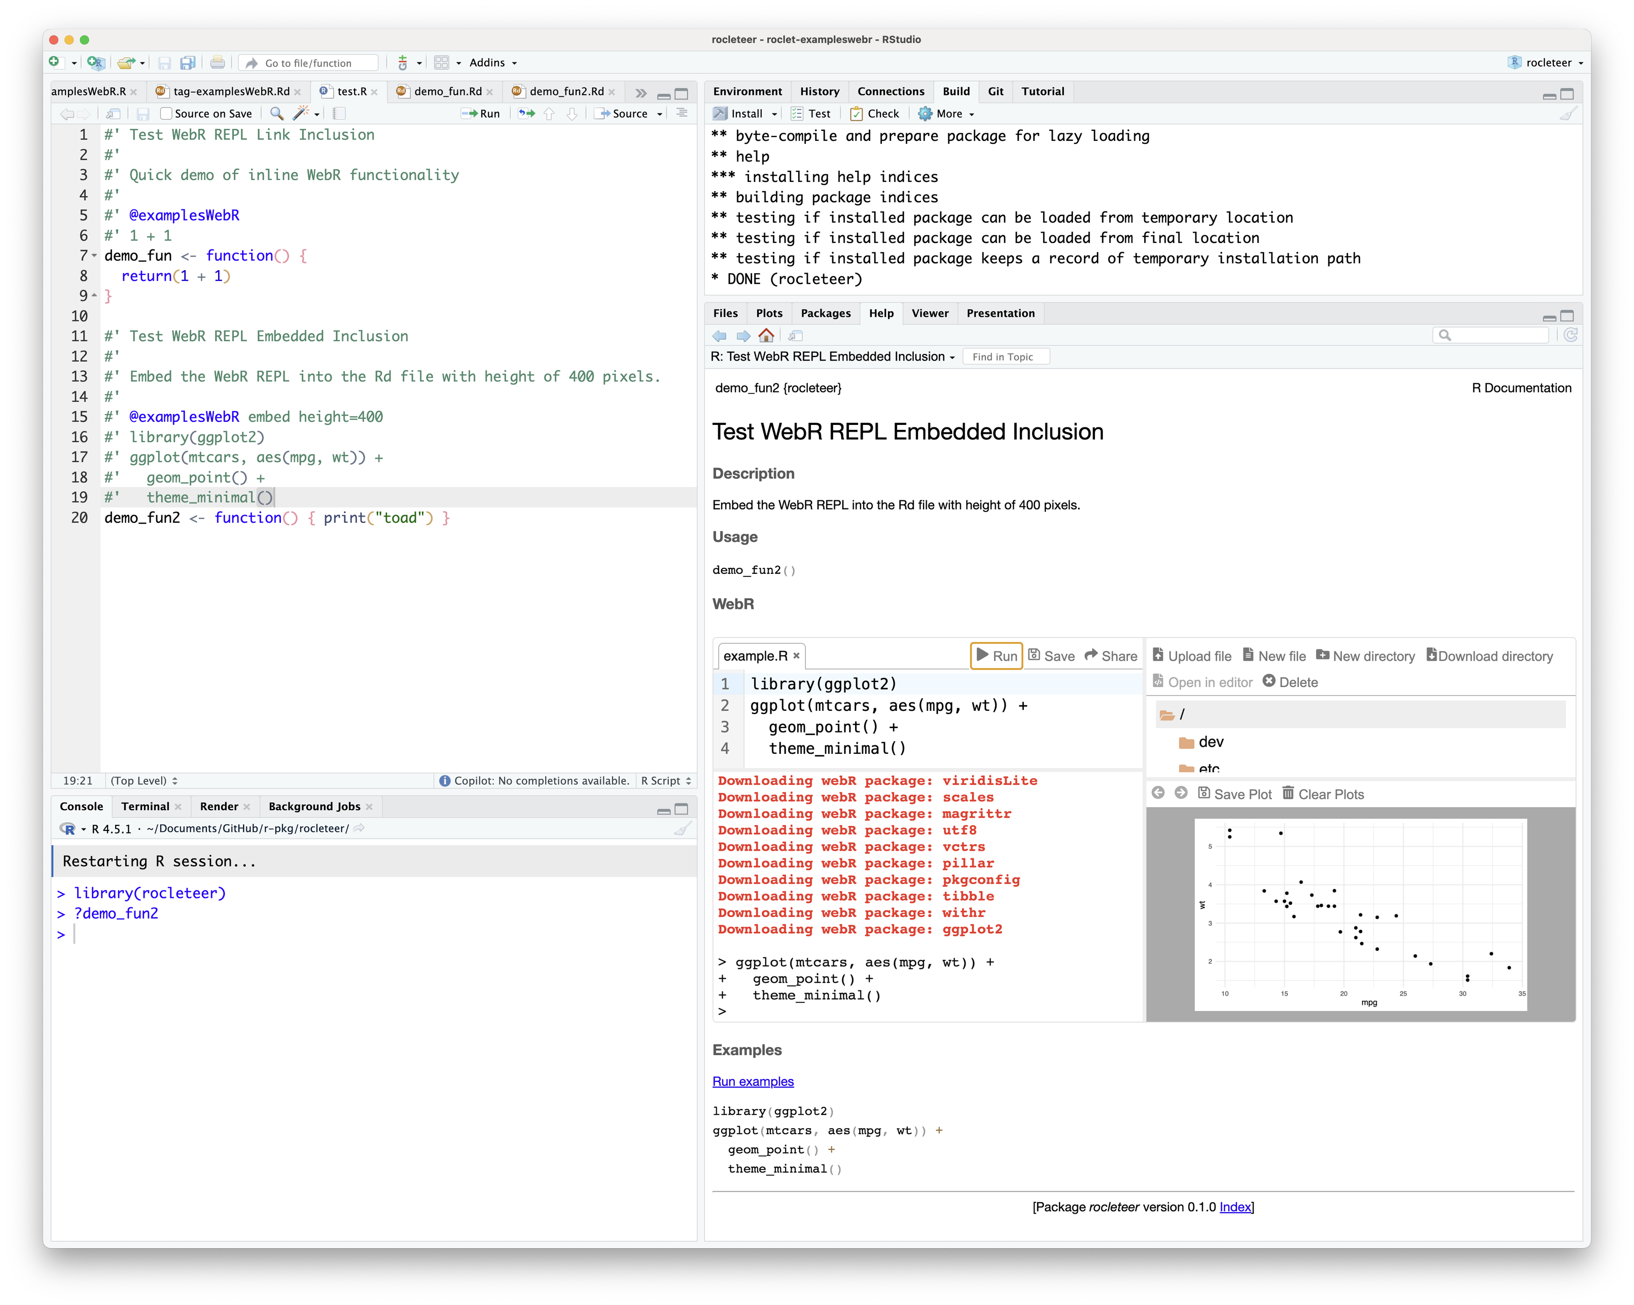Clear console broom icon
The width and height of the screenshot is (1634, 1305).
coord(682,828)
